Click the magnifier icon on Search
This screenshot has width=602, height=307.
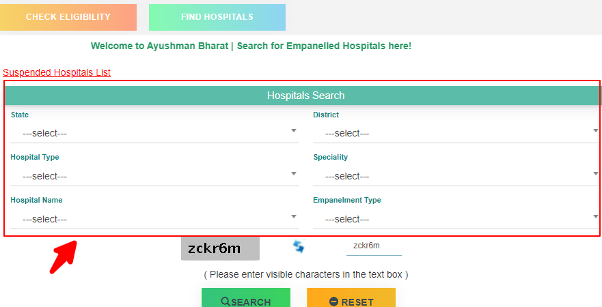[x=225, y=302]
